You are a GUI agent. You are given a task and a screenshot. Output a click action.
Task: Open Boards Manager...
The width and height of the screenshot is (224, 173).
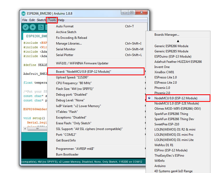[178, 35]
